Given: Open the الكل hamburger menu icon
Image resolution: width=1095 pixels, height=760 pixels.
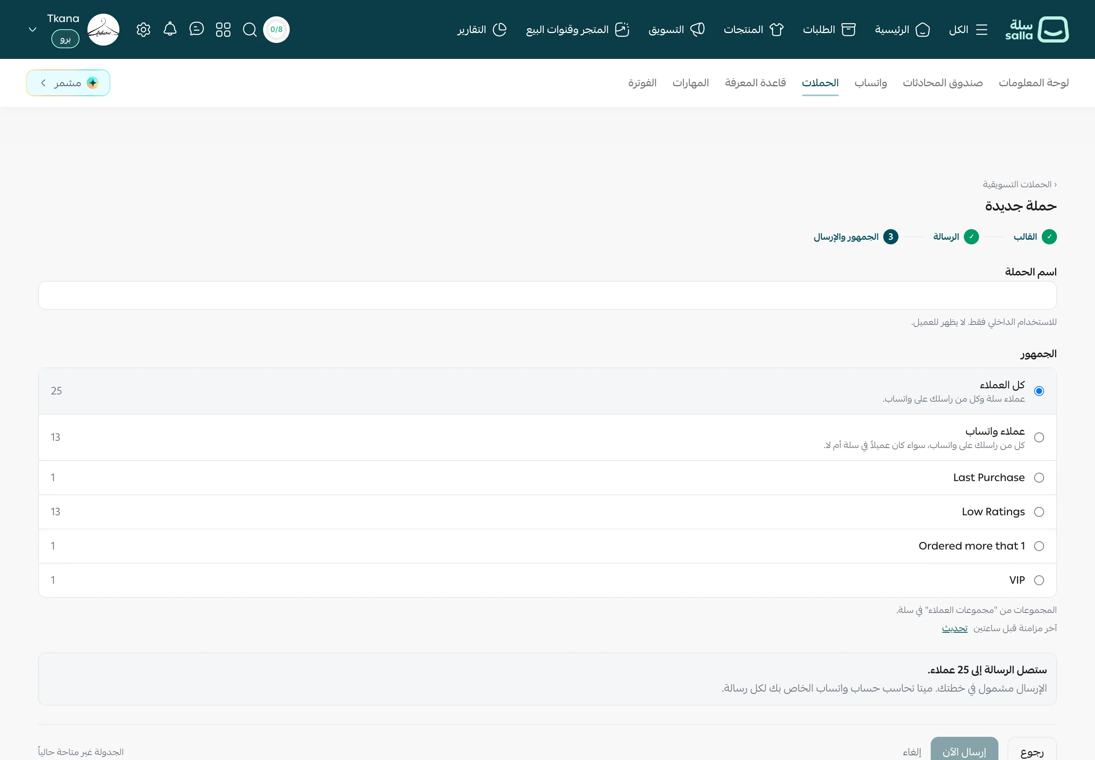Looking at the screenshot, I should pos(982,30).
